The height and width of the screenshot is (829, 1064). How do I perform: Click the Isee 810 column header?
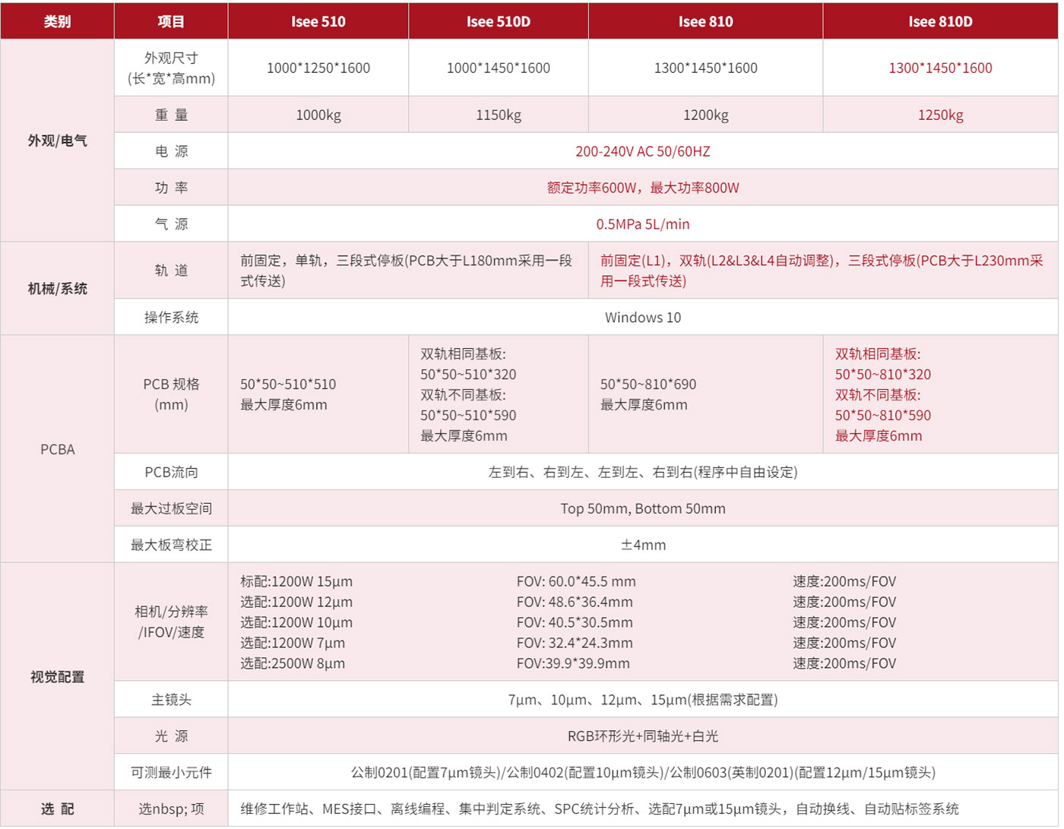click(x=705, y=21)
